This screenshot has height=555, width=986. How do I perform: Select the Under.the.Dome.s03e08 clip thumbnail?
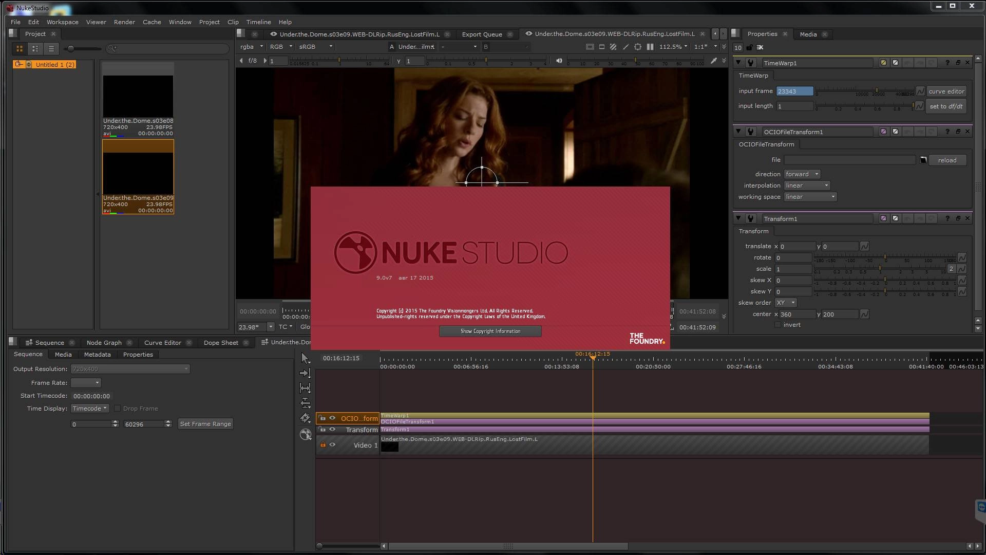pos(138,96)
